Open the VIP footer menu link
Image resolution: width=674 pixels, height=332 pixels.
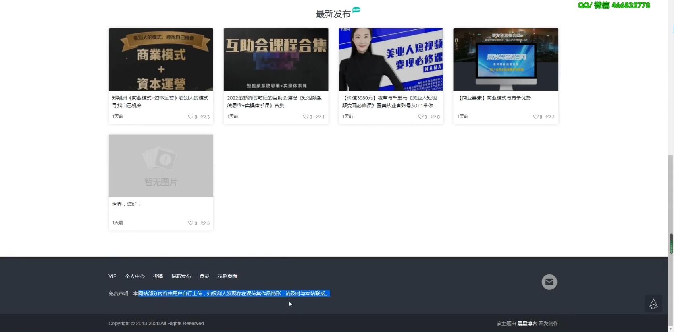point(112,276)
